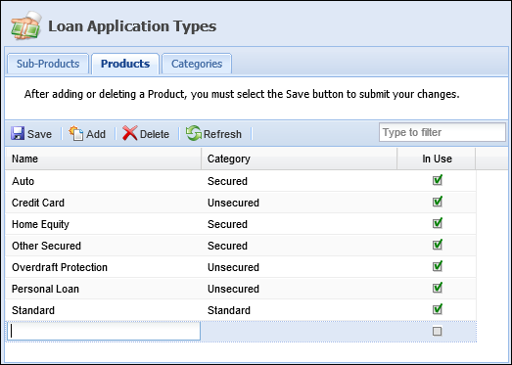Check In Use box on new row

[x=438, y=331]
